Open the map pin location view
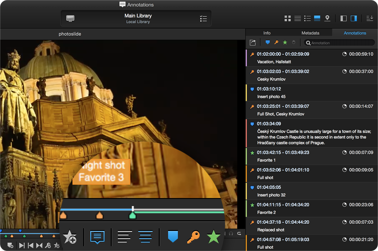The image size is (378, 251). click(327, 18)
